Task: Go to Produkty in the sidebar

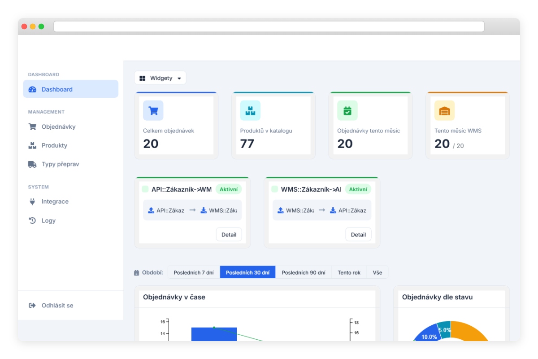Action: click(x=54, y=145)
